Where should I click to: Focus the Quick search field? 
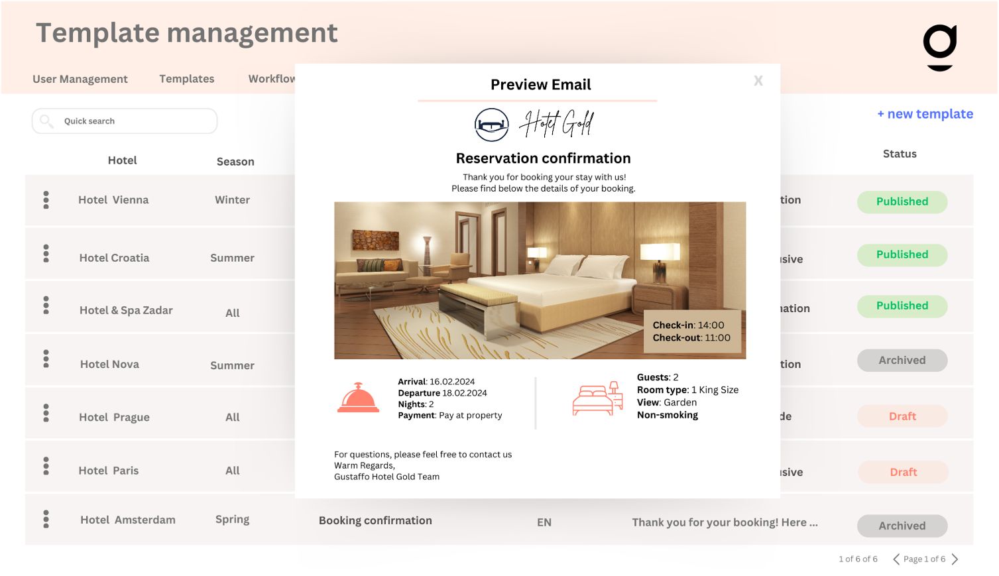click(125, 121)
